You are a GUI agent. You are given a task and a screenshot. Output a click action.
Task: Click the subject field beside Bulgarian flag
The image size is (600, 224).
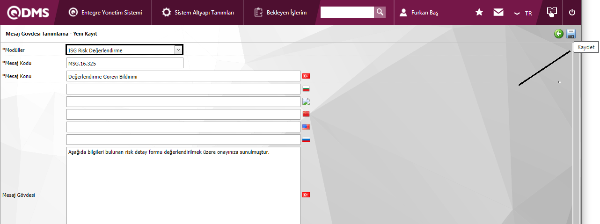click(183, 89)
